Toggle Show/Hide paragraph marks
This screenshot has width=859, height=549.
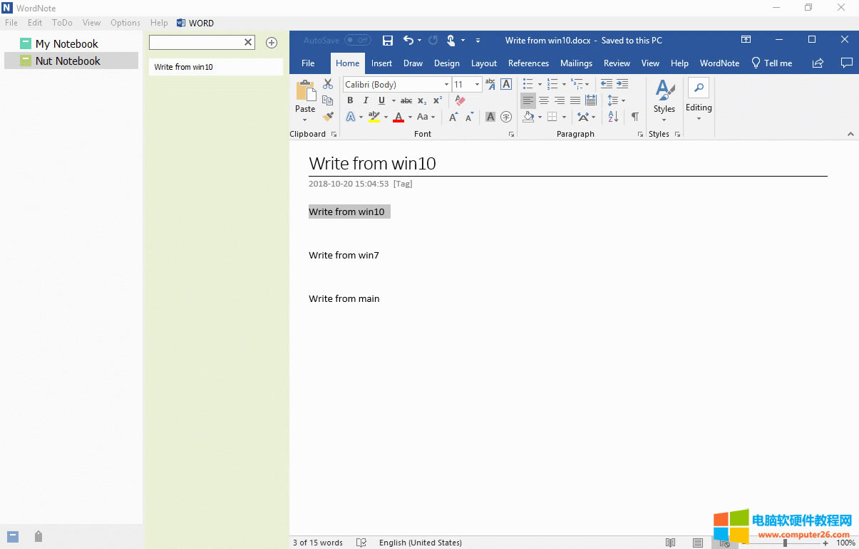(x=634, y=117)
